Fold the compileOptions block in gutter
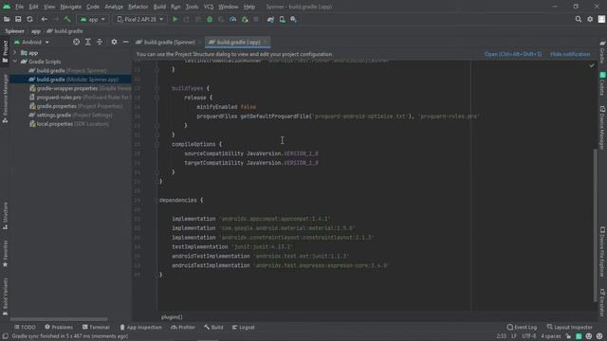Image resolution: width=607 pixels, height=341 pixels. pyautogui.click(x=156, y=144)
